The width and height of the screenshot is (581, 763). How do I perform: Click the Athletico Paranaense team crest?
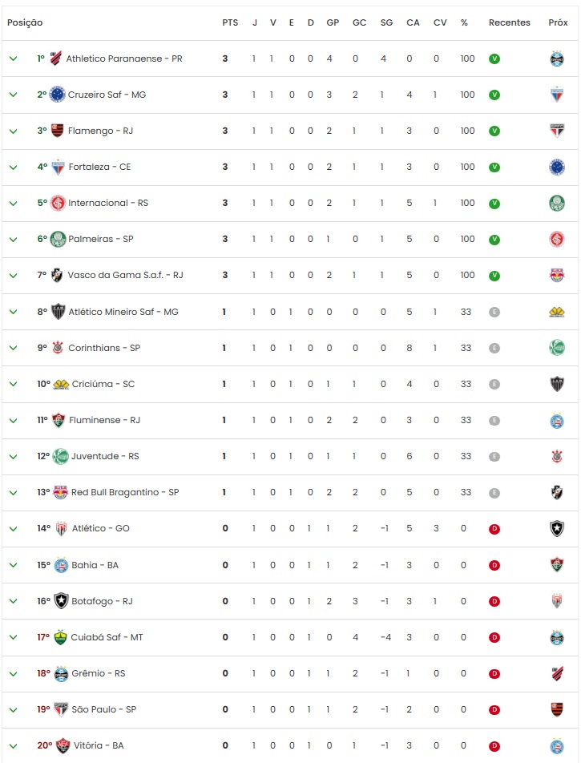tap(56, 59)
